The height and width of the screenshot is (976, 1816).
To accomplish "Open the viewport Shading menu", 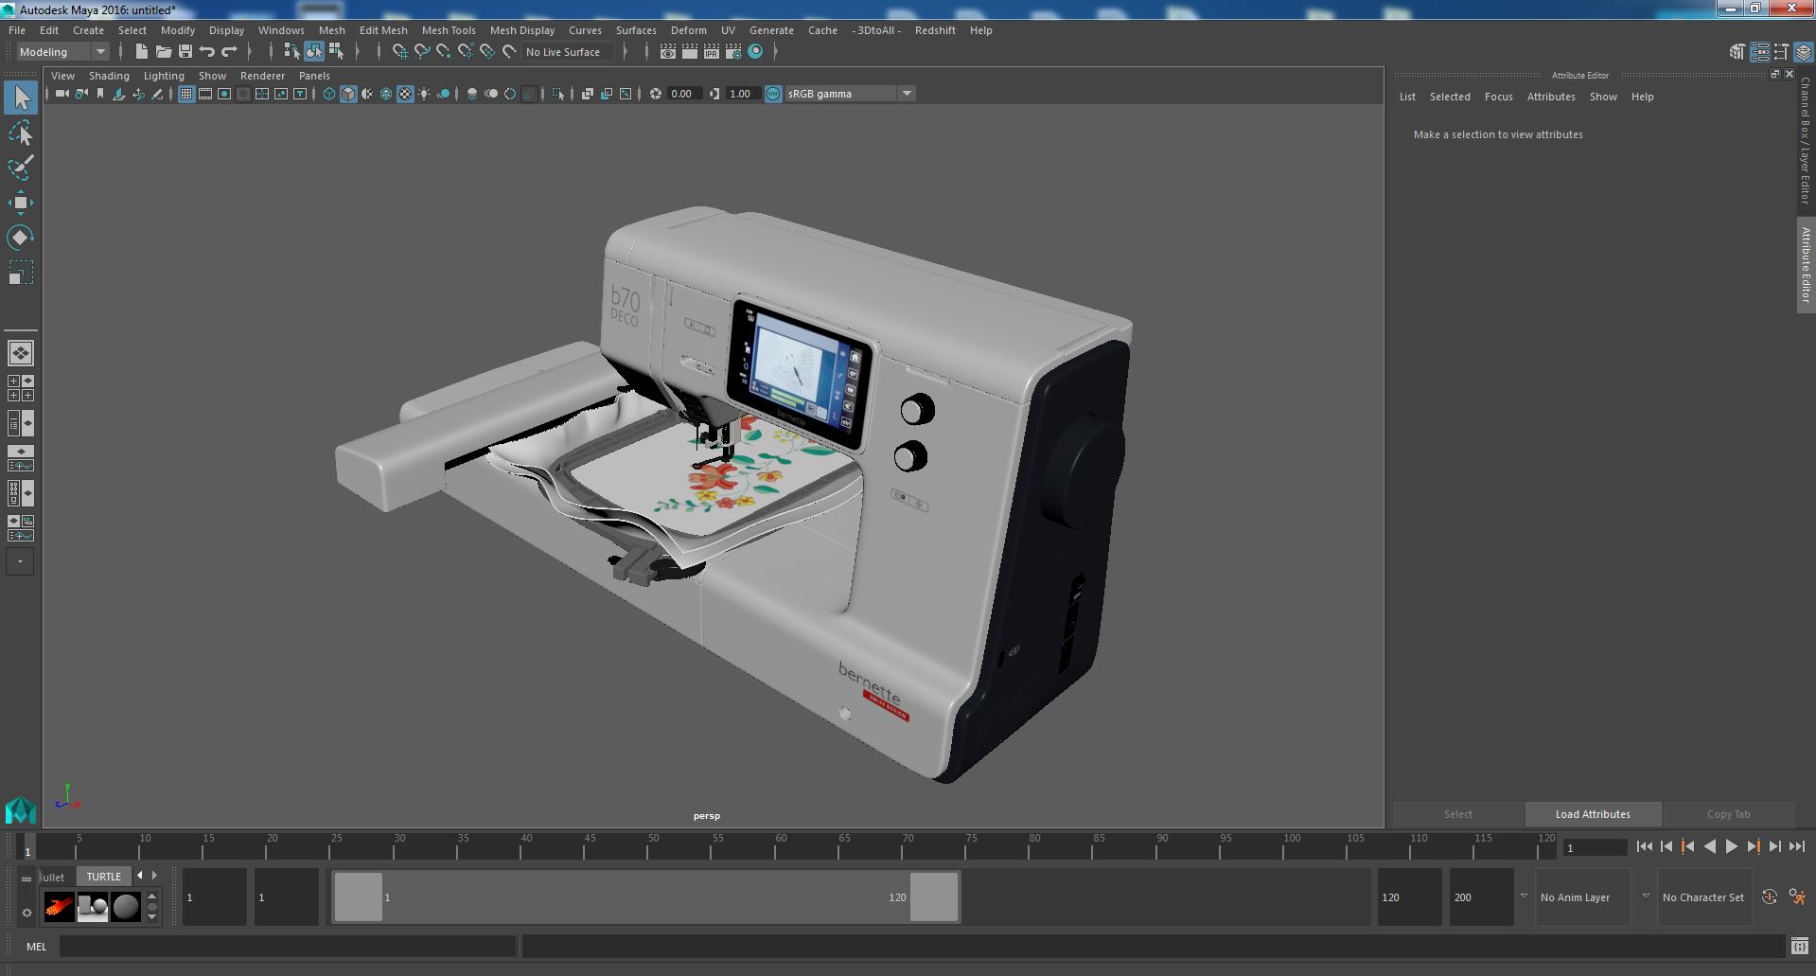I will coord(109,76).
